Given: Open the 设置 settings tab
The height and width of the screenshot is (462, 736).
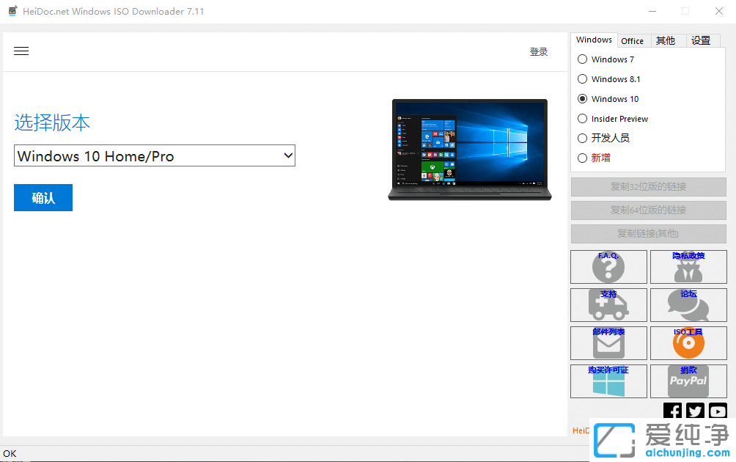Looking at the screenshot, I should (x=702, y=40).
